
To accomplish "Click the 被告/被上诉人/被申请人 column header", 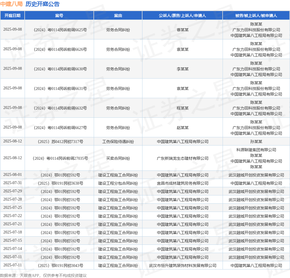I will pyautogui.click(x=256, y=16).
